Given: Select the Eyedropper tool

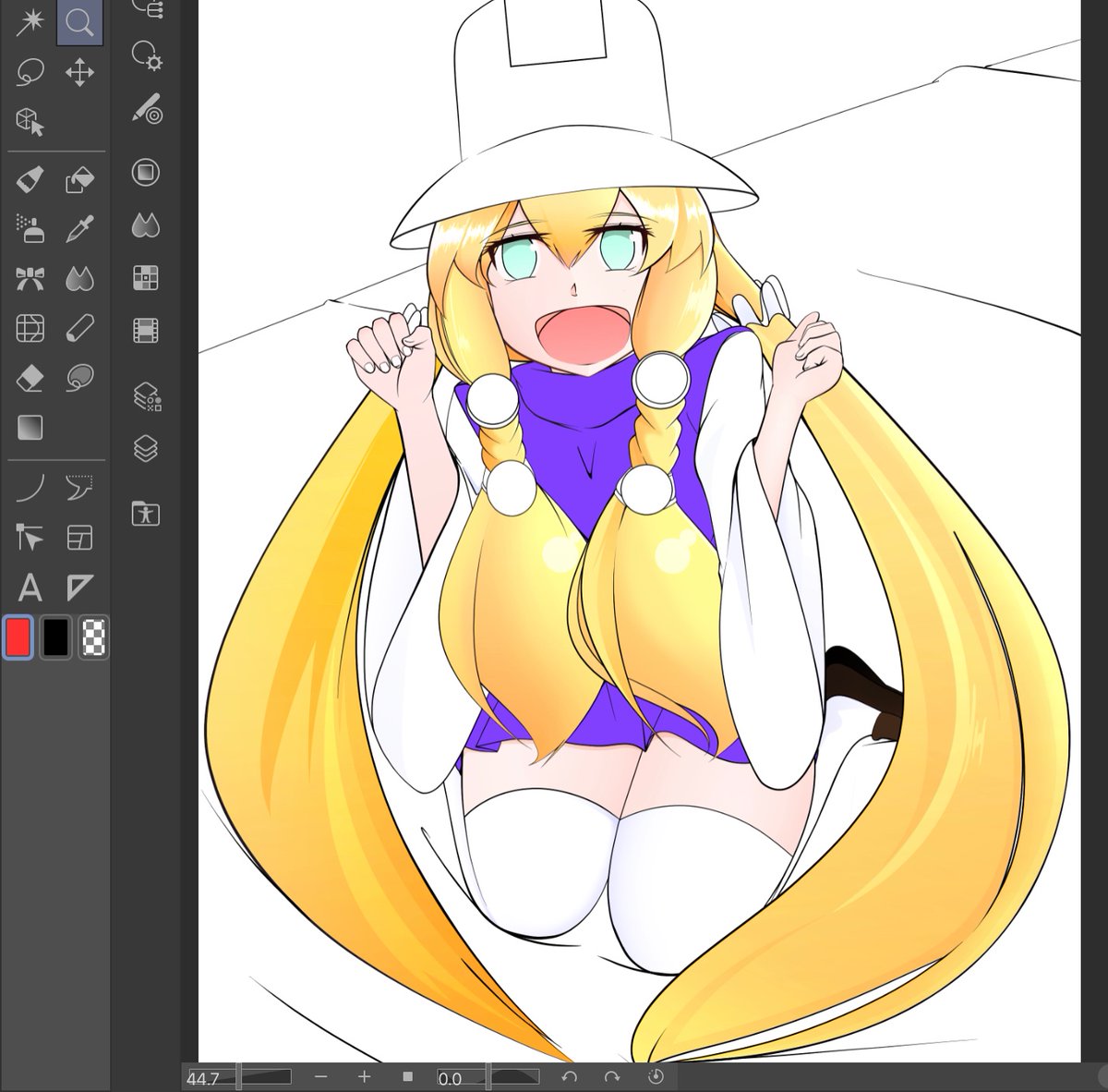Looking at the screenshot, I should click(x=79, y=227).
